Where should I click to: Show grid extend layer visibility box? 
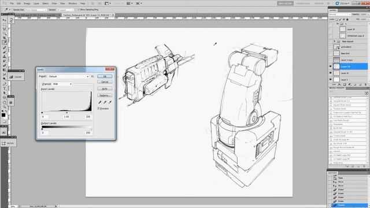330,47
